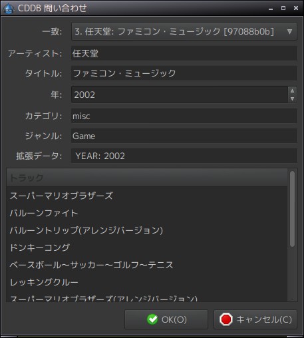Select track スーパーマリオブラザーズ
Image resolution: width=304 pixels, height=338 pixels.
click(x=147, y=196)
